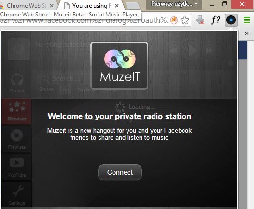The width and height of the screenshot is (254, 209).
Task: Click the orange blocked-content icon in address bar
Action: point(174,20)
